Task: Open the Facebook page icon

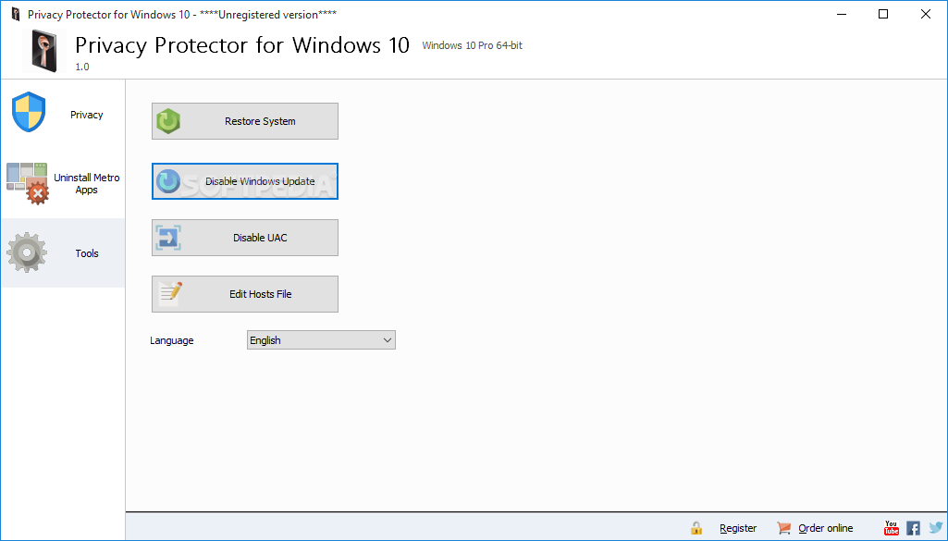Action: pos(914,528)
